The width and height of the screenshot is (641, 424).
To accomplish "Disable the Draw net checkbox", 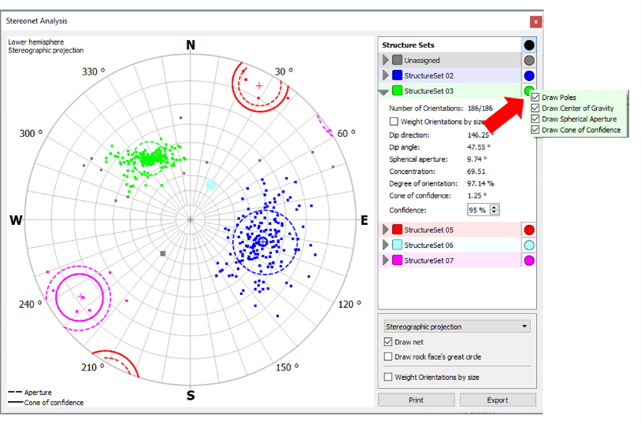I will point(388,341).
